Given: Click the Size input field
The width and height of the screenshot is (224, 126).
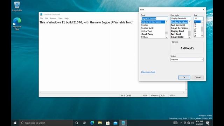Looking at the screenshot, I should pos(198,19).
